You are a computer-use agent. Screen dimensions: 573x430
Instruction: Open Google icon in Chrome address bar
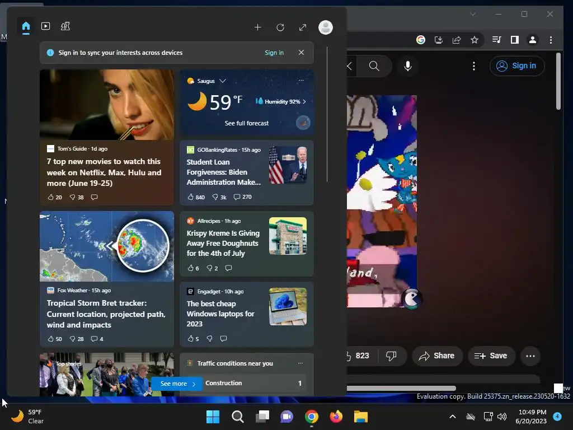point(421,40)
